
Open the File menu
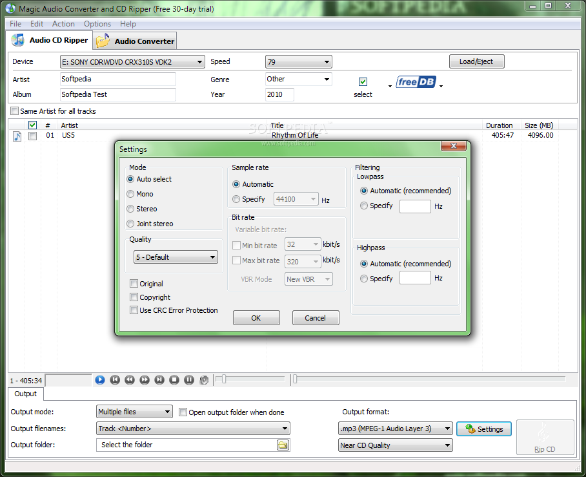pyautogui.click(x=15, y=23)
